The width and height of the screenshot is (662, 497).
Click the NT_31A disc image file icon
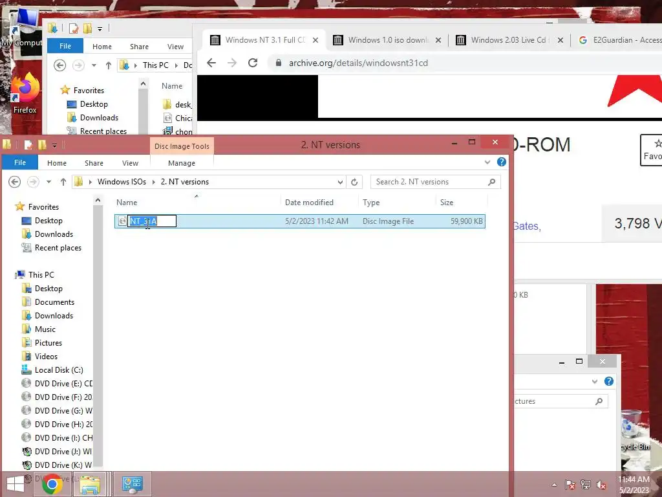[122, 221]
